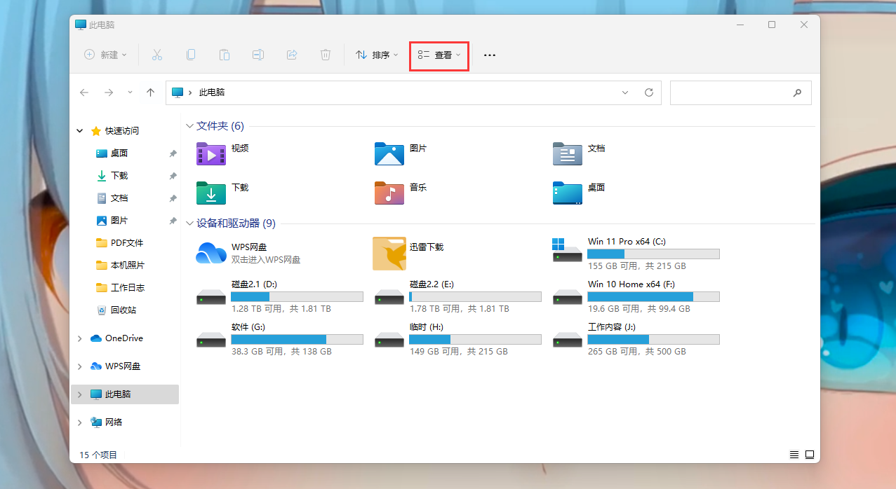
Task: Select the 下载 folder icon in main pane
Action: coord(210,193)
